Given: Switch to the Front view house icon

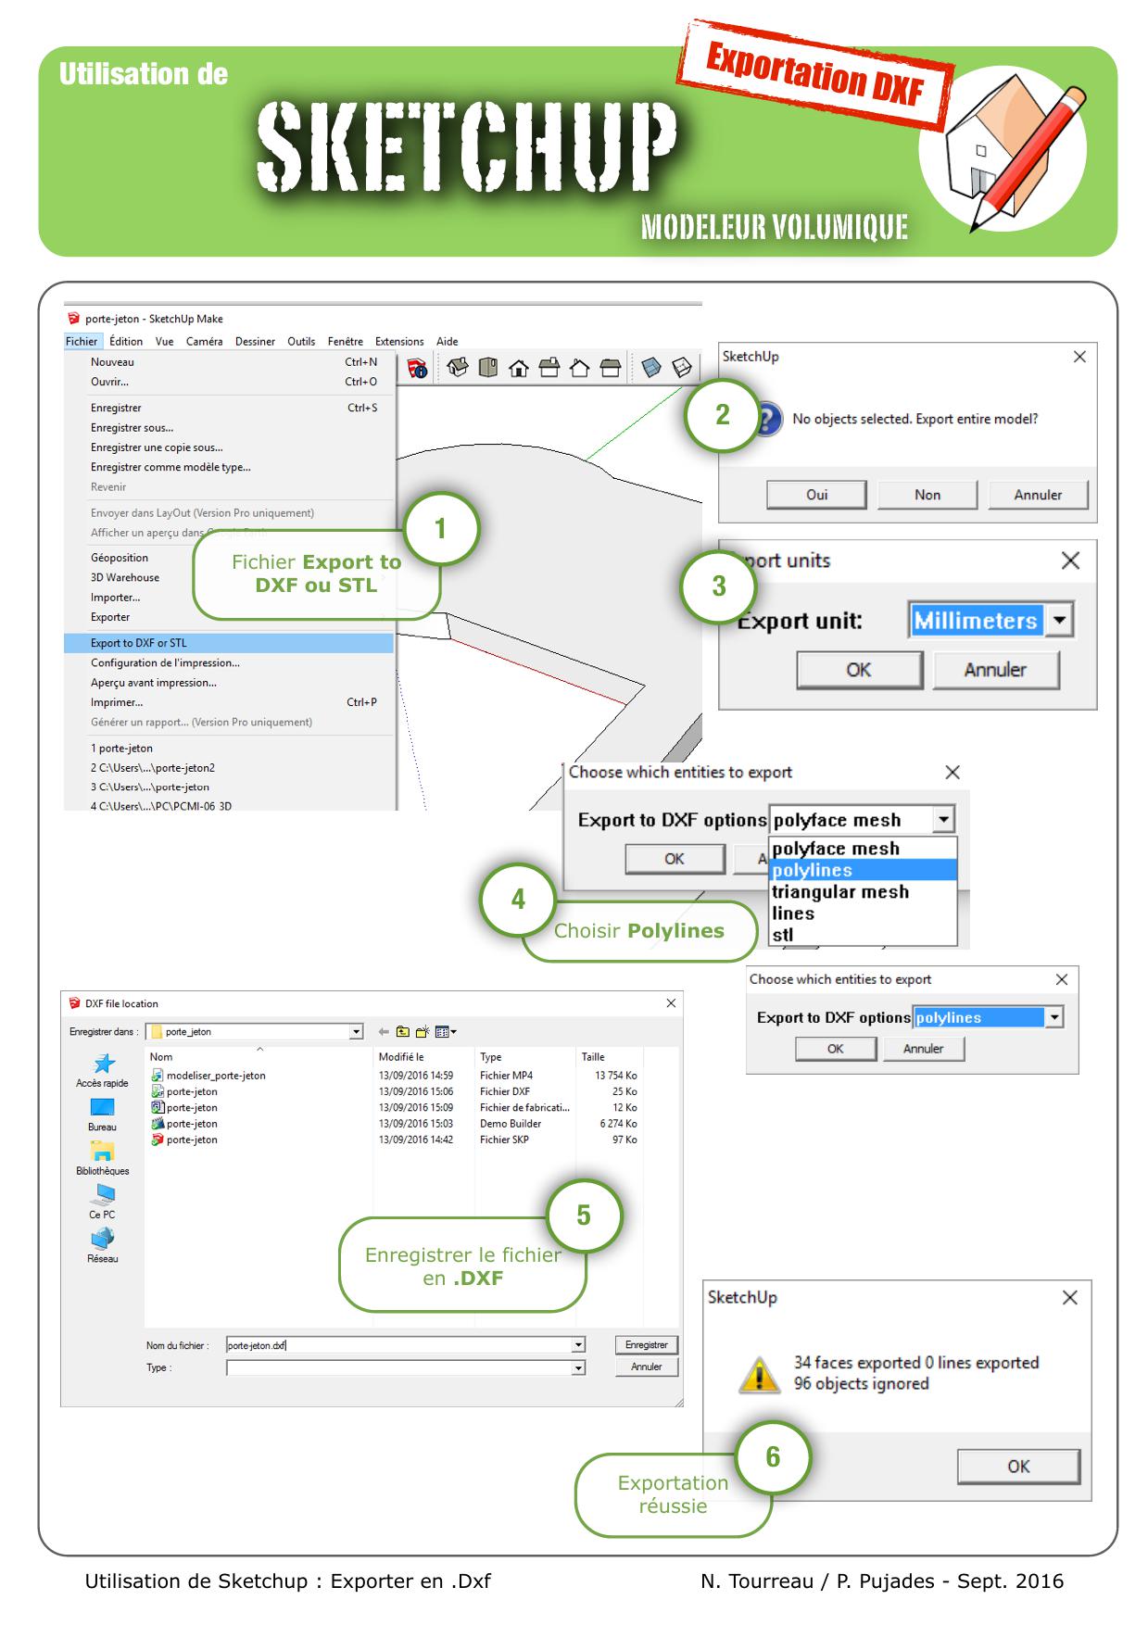Looking at the screenshot, I should (x=519, y=369).
